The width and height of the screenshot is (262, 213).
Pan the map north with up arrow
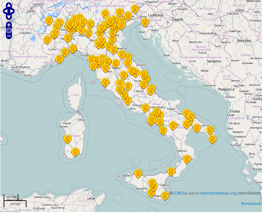(x=9, y=5)
